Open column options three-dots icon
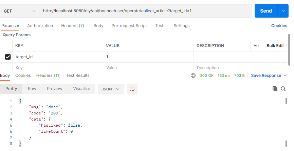 [257, 46]
